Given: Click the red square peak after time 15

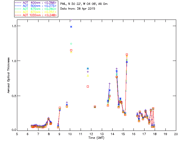Looking at the screenshot, I should pyautogui.click(x=127, y=54).
